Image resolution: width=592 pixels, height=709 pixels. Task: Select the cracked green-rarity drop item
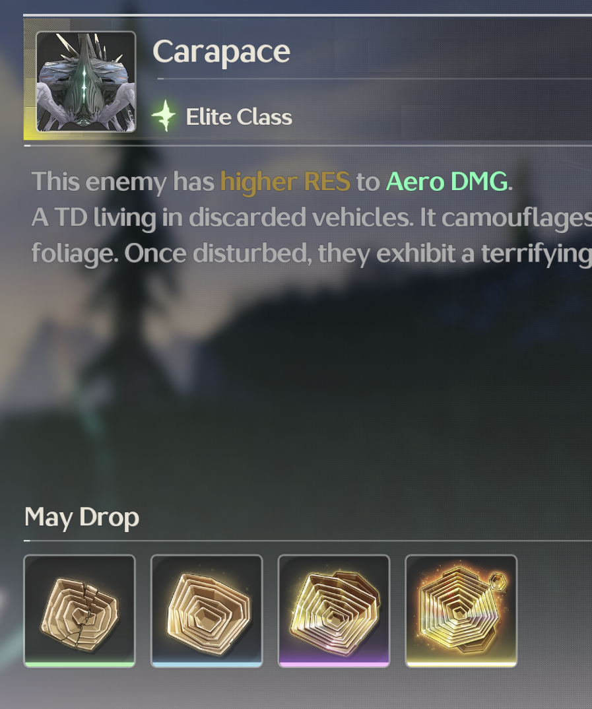[x=80, y=611]
